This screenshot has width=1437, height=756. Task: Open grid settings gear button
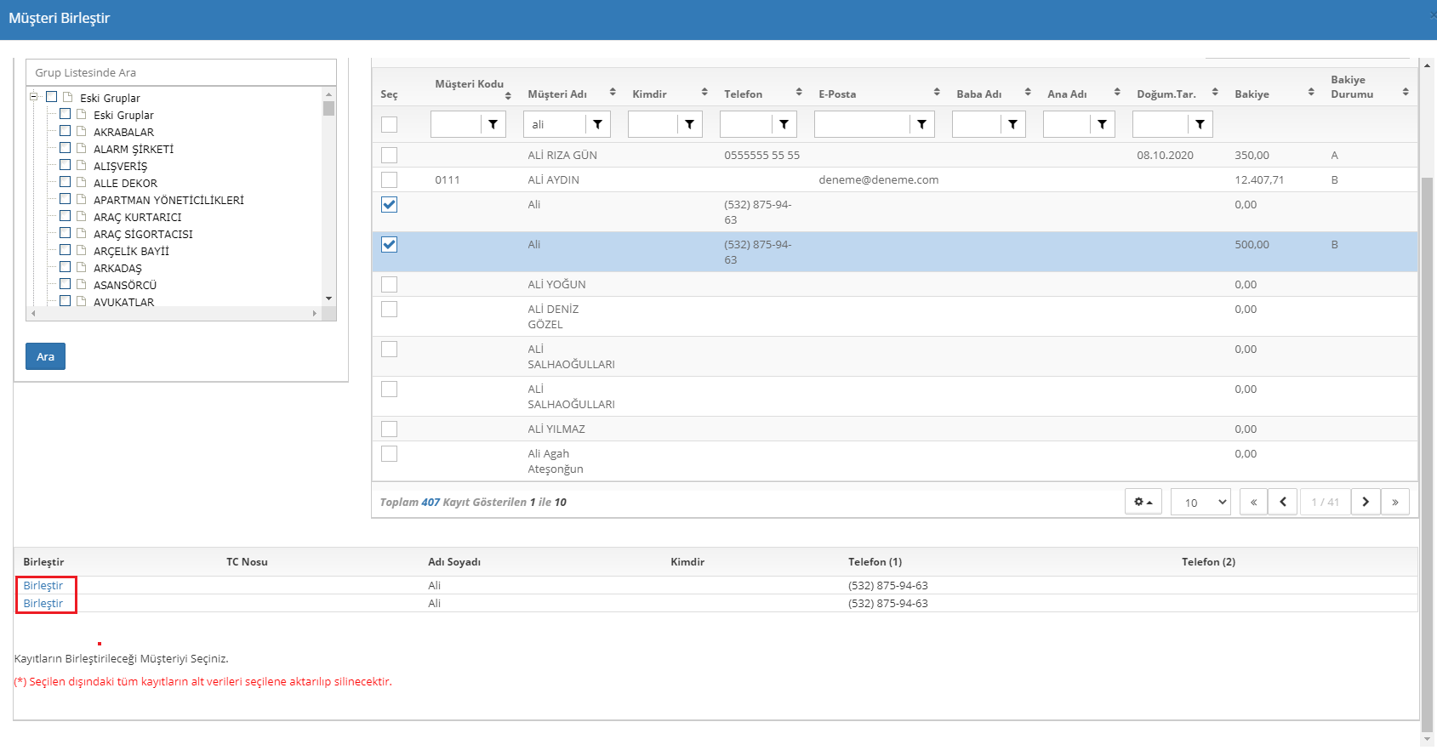coord(1143,502)
